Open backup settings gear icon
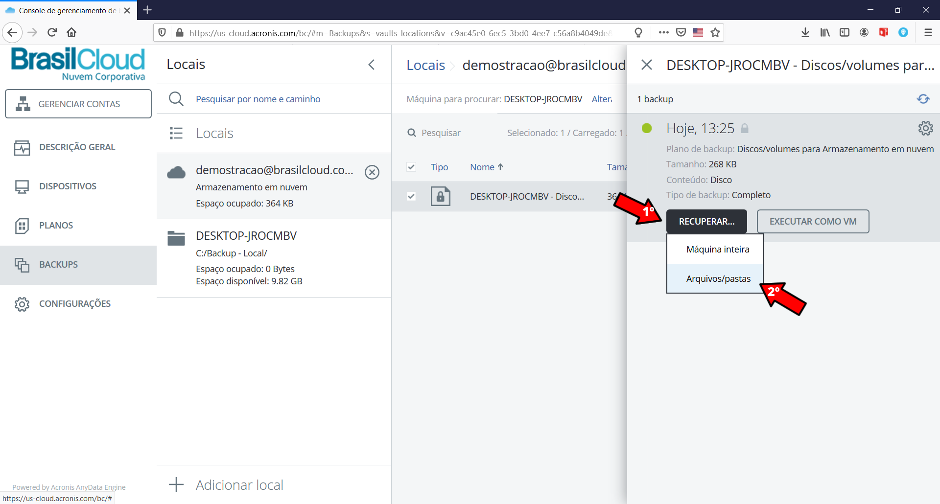 tap(925, 128)
